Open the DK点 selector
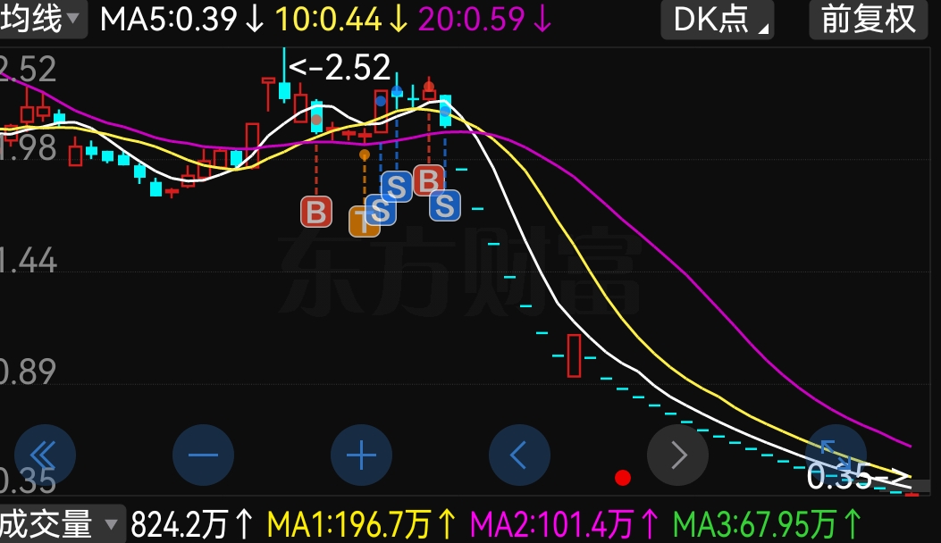This screenshot has height=543, width=941. pyautogui.click(x=718, y=19)
